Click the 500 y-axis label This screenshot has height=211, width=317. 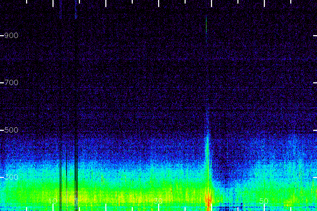[11, 130]
